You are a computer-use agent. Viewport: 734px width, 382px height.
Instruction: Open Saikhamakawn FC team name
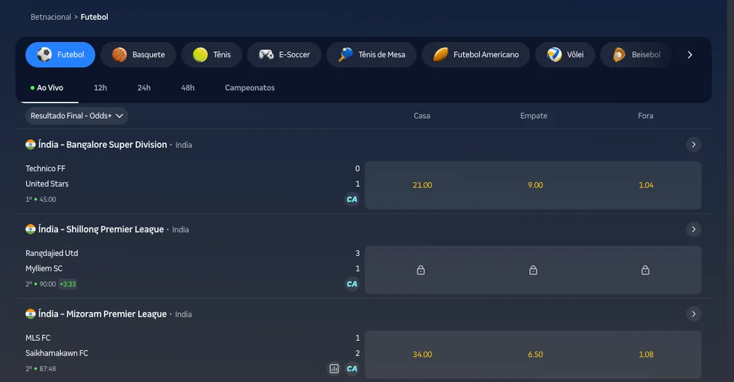coord(57,353)
